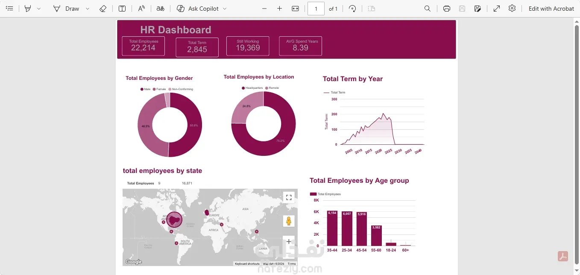Expand the highlight color dropdown

[39, 9]
